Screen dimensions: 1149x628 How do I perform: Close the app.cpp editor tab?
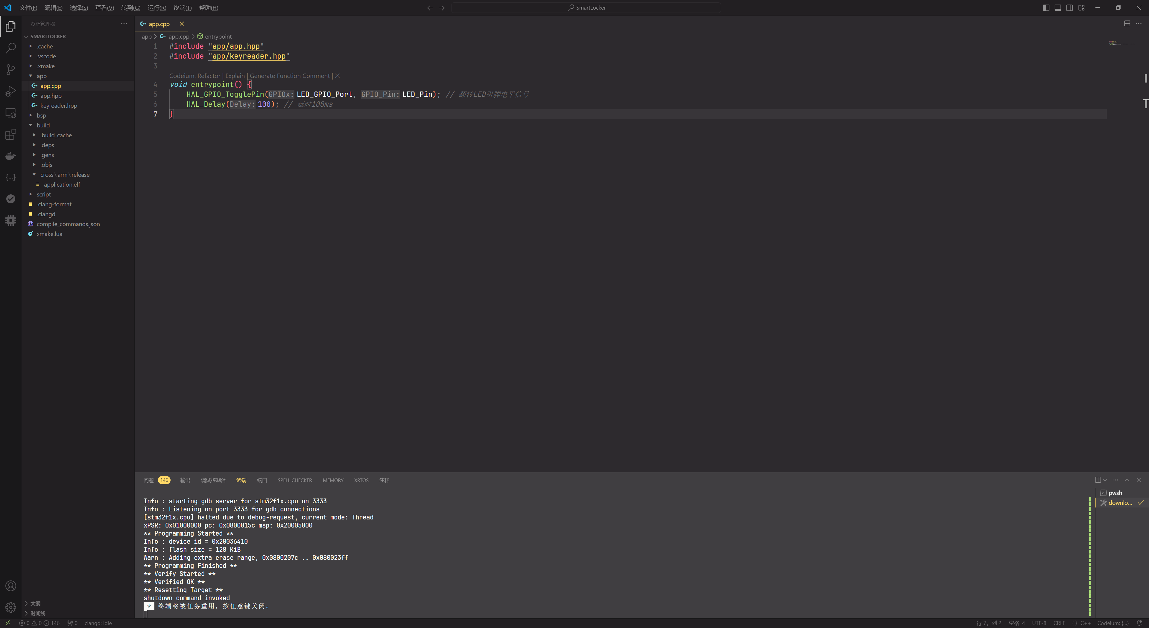tap(182, 24)
